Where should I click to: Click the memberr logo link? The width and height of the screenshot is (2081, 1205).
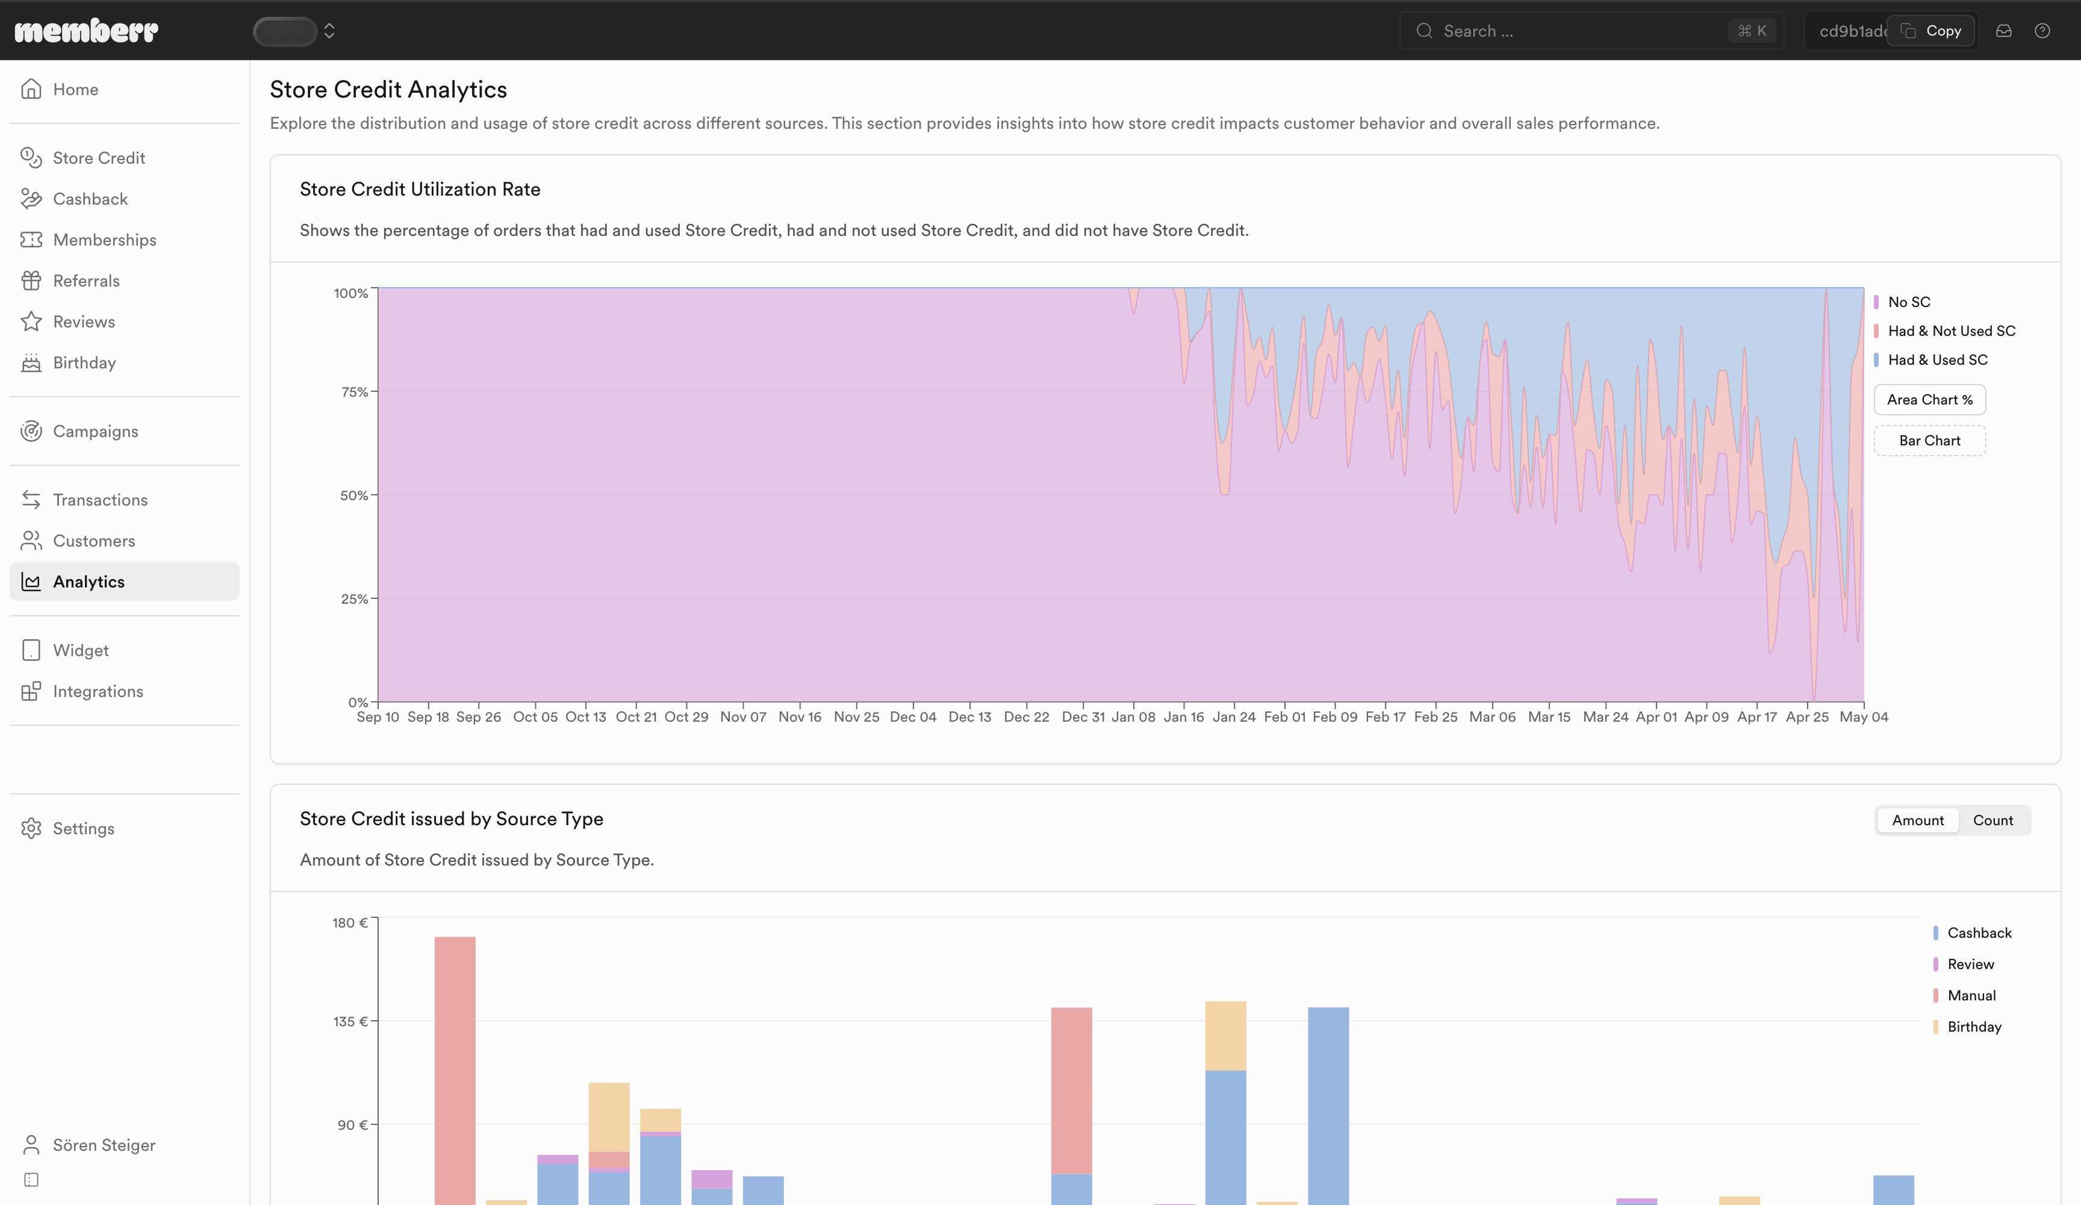87,31
